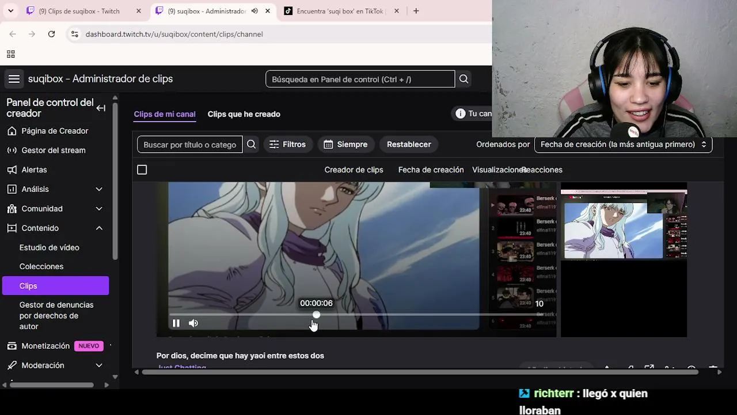The width and height of the screenshot is (737, 415).
Task: Close the suqibox Administrador tab
Action: [267, 11]
